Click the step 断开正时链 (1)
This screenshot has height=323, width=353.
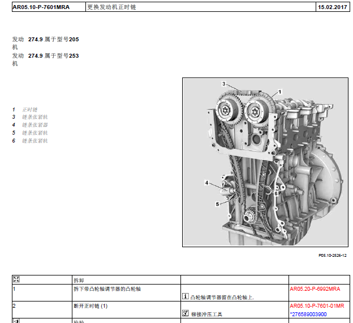(91, 306)
